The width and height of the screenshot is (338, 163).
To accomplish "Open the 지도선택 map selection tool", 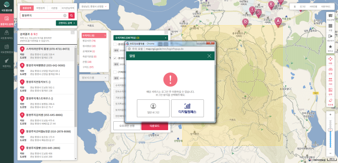I will click(330, 17).
